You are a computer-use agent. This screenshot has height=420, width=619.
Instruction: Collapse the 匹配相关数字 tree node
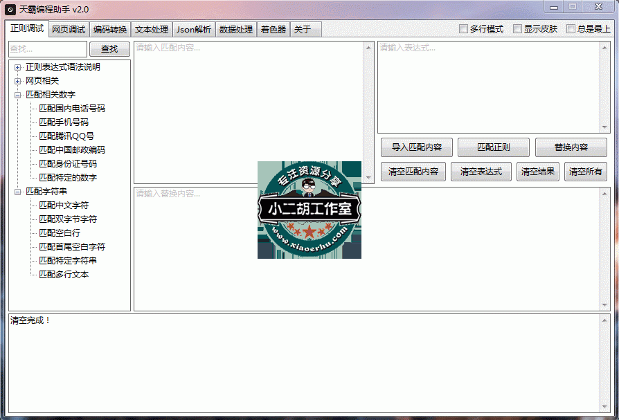point(18,95)
